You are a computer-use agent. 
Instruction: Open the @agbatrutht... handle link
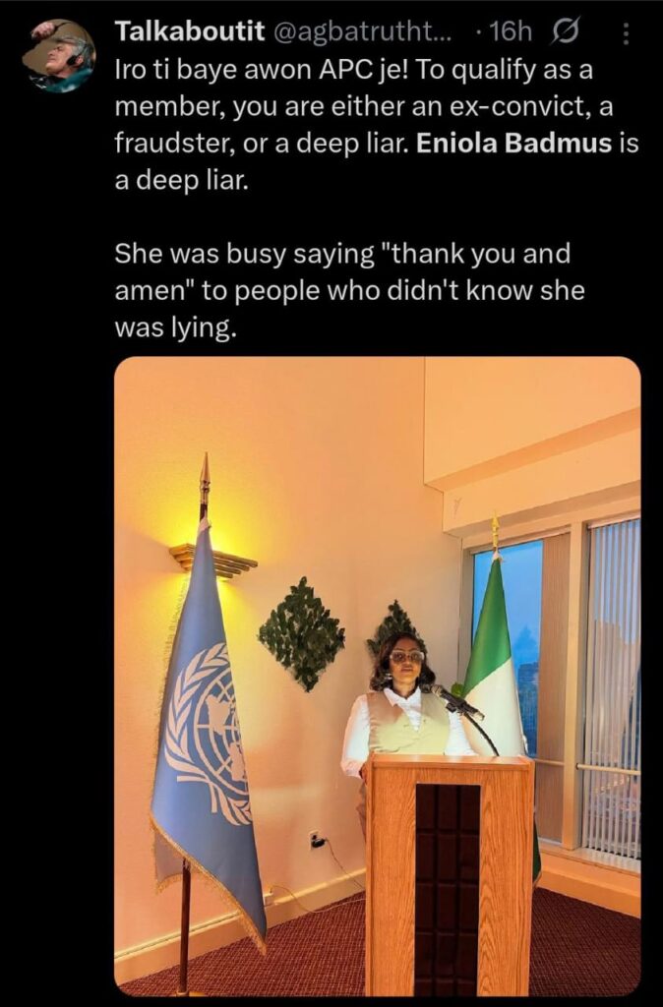click(x=363, y=31)
